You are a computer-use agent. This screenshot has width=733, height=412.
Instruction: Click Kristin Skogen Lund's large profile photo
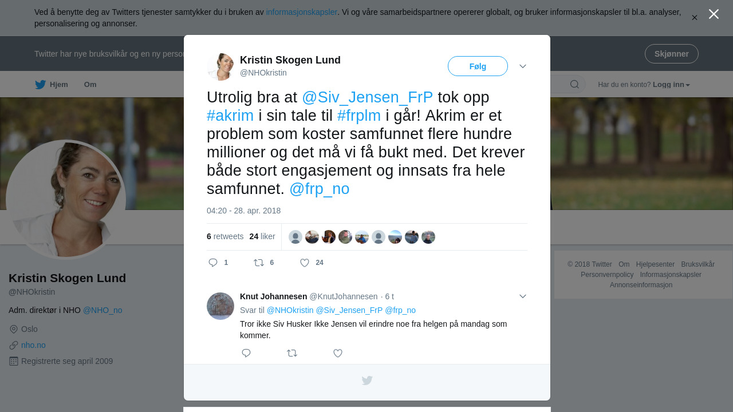[x=66, y=199]
